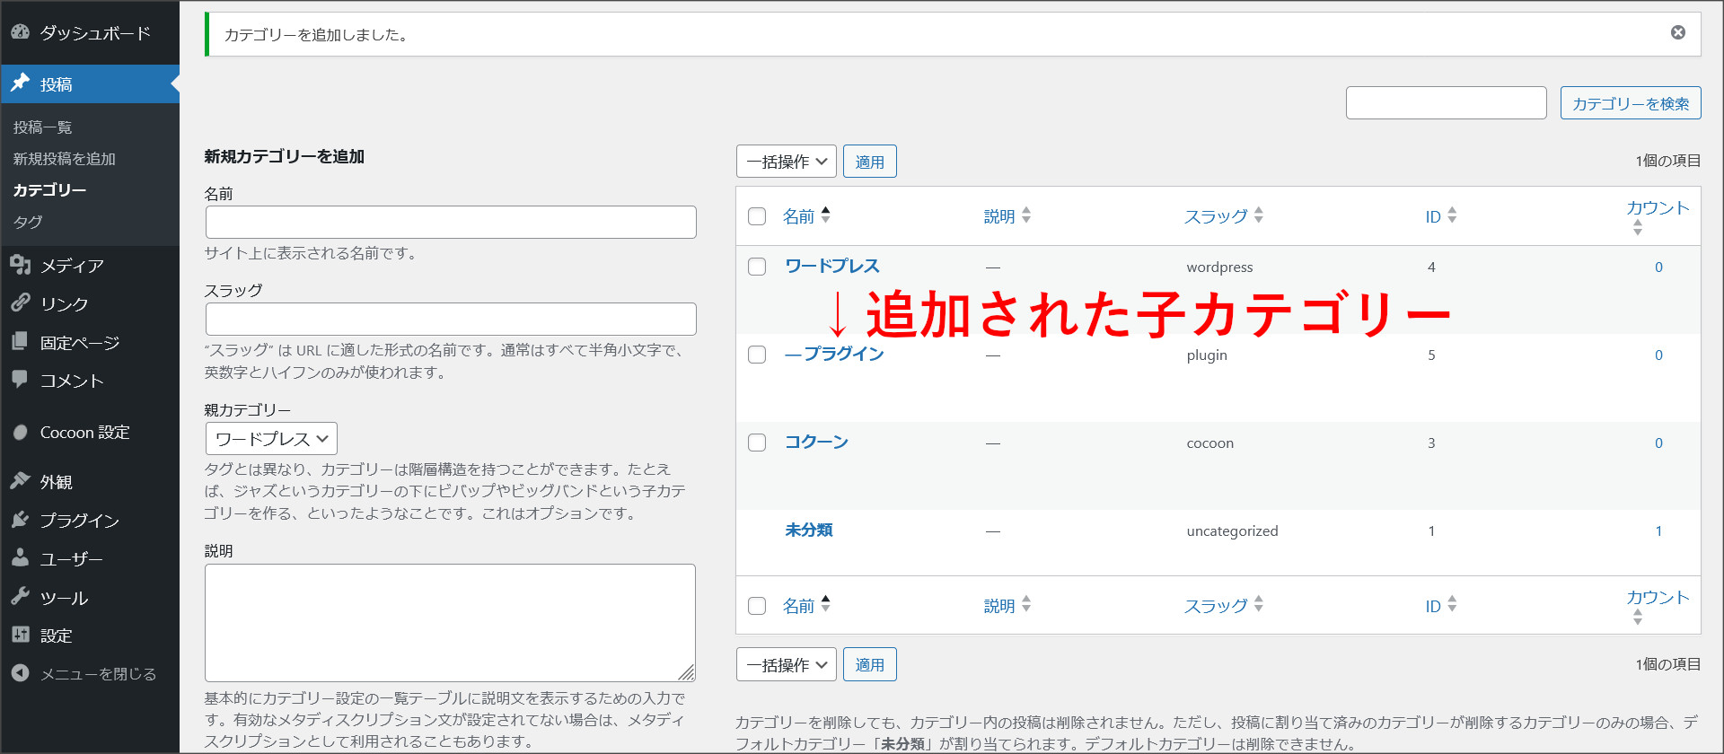Dismiss the カテゴリーを追加しました notice
The width and height of the screenshot is (1724, 754).
[1677, 33]
